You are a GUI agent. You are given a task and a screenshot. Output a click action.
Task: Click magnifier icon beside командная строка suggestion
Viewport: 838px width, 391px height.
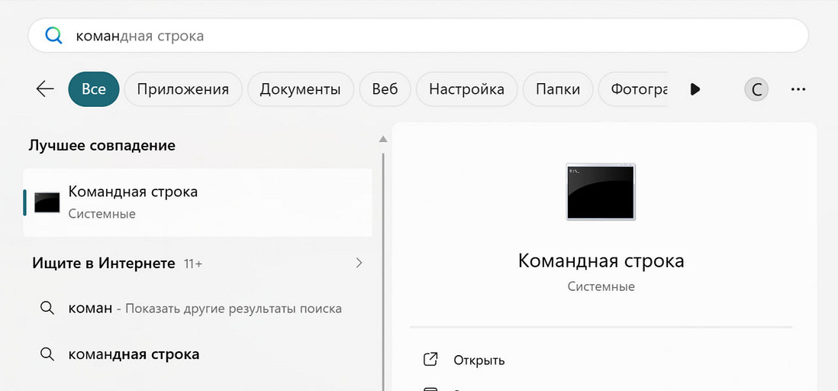tap(47, 354)
